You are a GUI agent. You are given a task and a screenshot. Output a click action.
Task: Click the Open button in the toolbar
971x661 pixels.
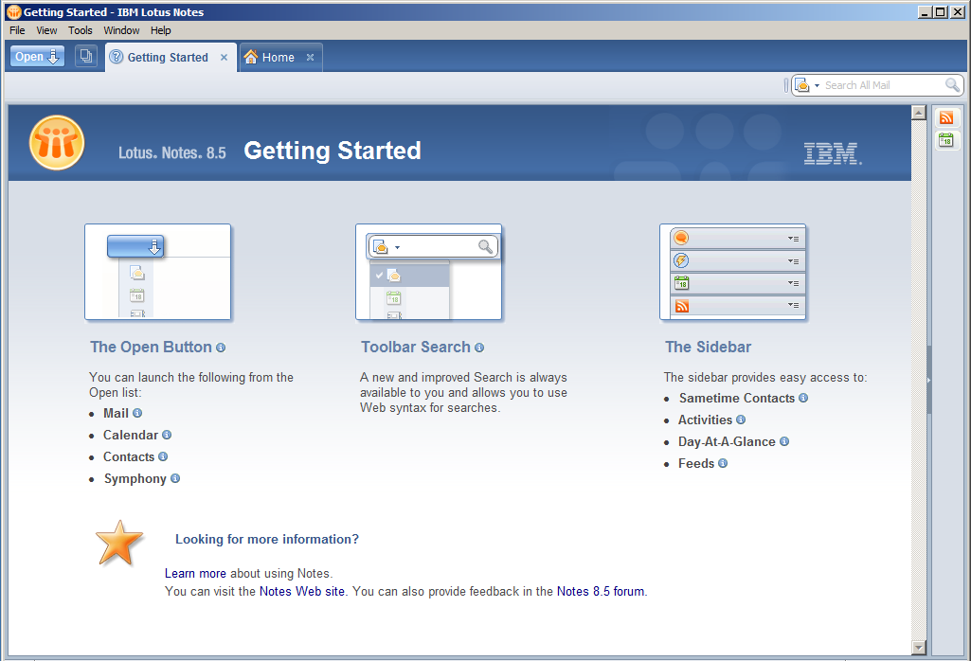[x=37, y=56]
